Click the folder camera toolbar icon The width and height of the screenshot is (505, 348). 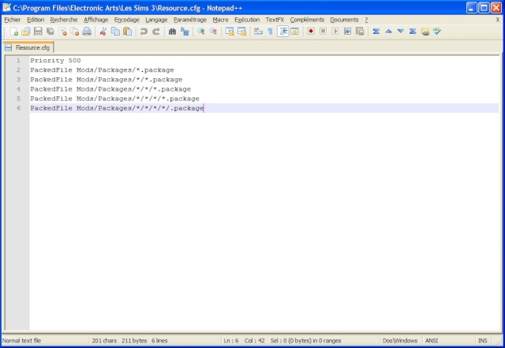pyautogui.click(x=425, y=32)
